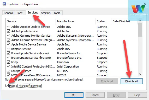This screenshot has height=100, width=149.
Task: Click the Intel Corporation manufacturer cell
Action: [x=68, y=66]
